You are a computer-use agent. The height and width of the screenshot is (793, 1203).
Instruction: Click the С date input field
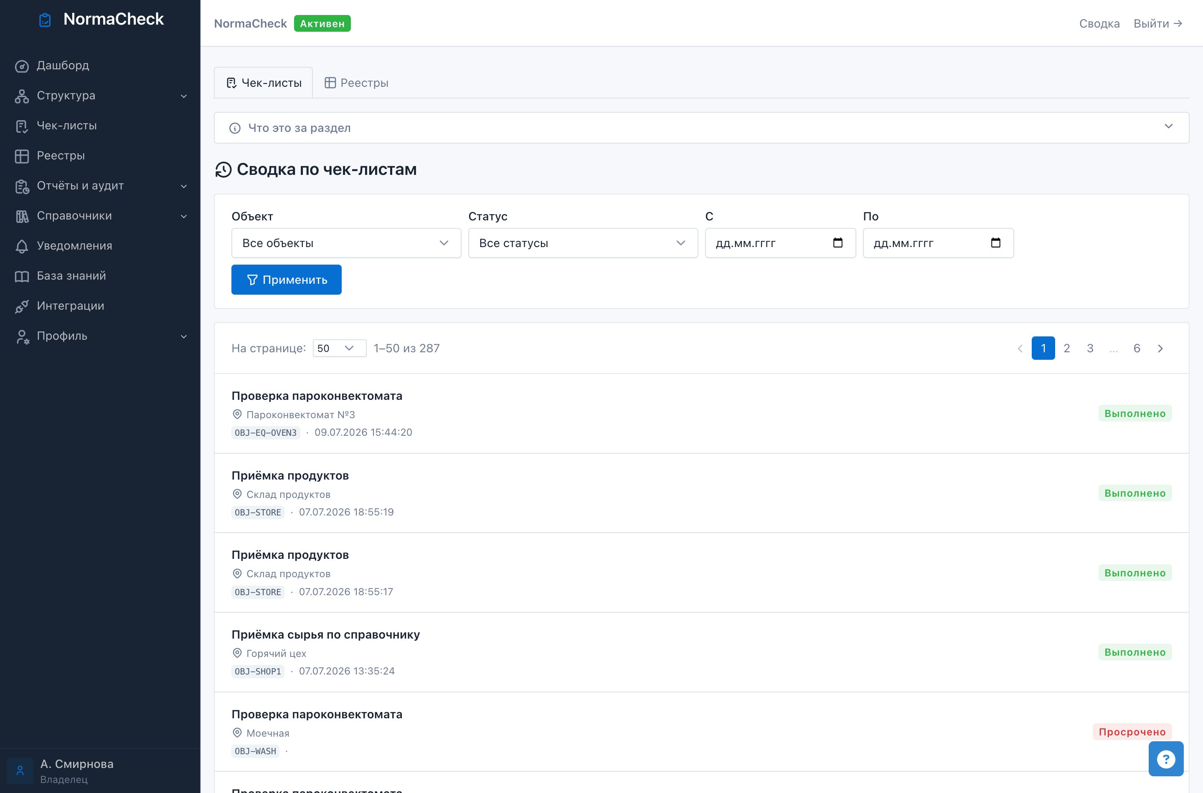tap(780, 243)
